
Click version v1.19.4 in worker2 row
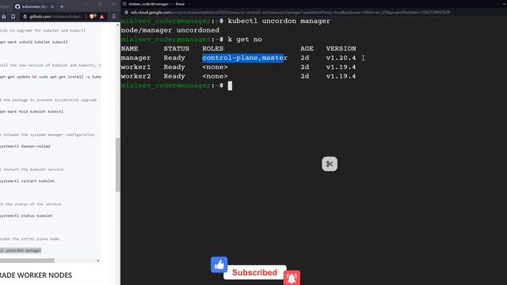coord(341,76)
